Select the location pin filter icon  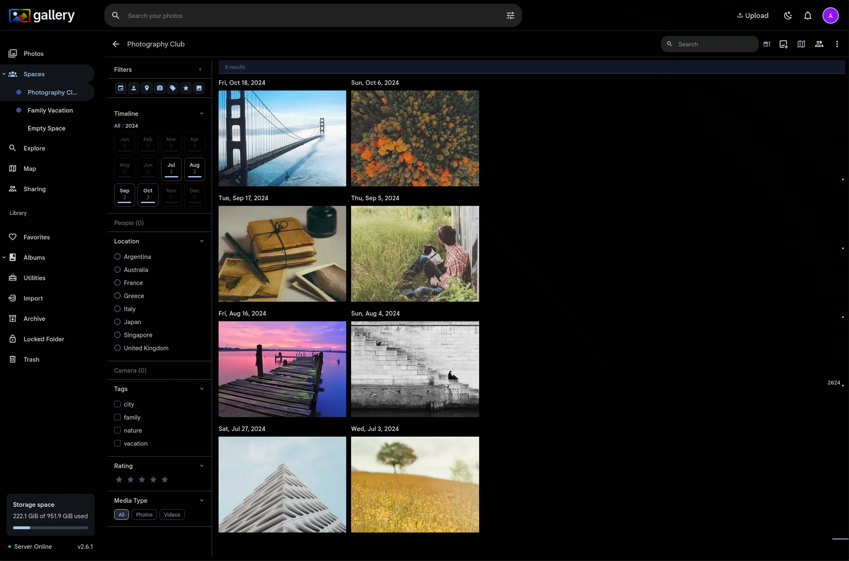147,88
